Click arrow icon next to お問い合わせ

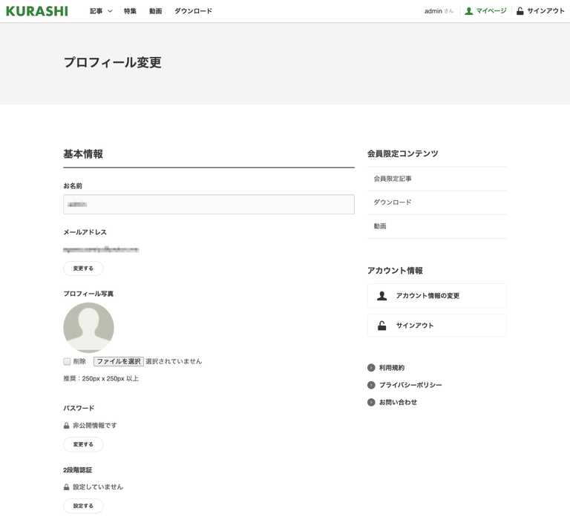pos(371,402)
